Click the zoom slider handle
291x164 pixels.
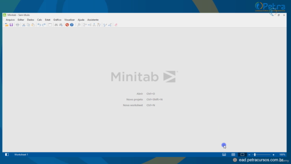[255, 154]
